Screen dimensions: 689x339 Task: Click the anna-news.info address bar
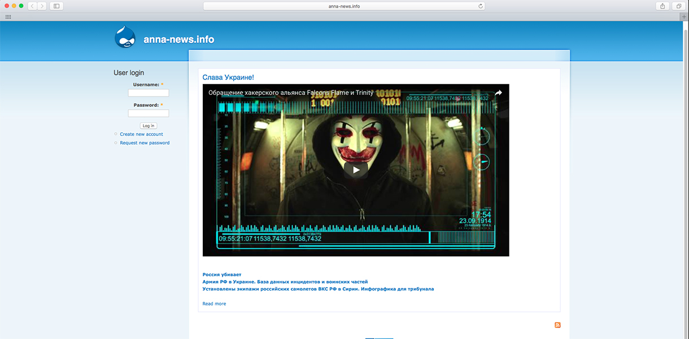tap(343, 6)
